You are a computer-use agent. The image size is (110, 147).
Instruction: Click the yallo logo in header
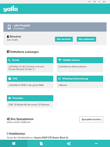11,9
